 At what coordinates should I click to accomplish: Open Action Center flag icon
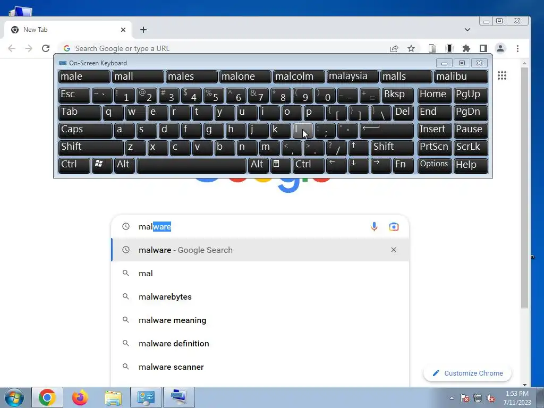465,398
